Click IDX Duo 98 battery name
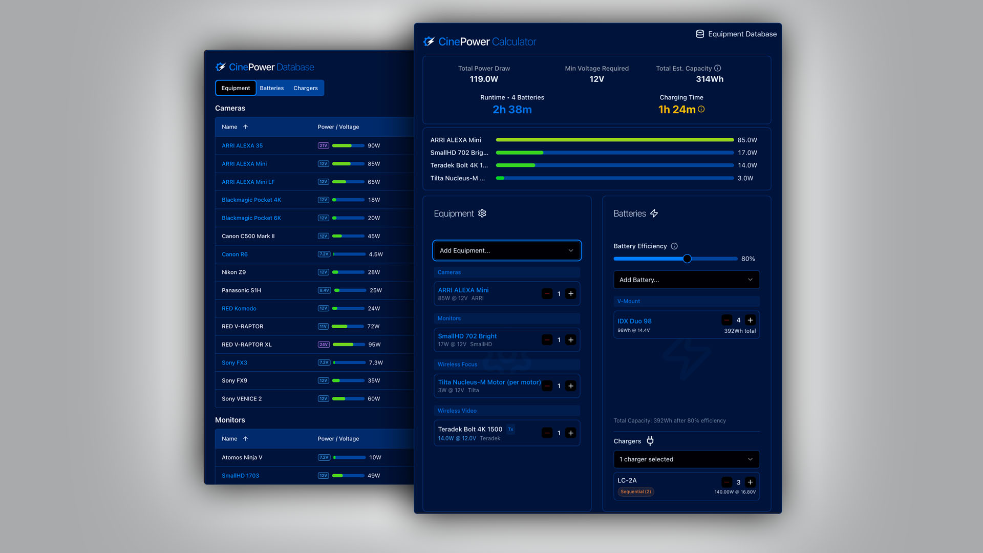Screen dimensions: 983x553 click(635, 321)
